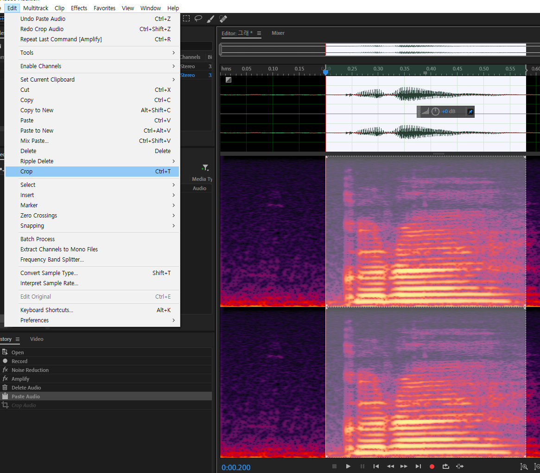Image resolution: width=540 pixels, height=473 pixels.
Task: Open the Clip menu
Action: click(59, 8)
